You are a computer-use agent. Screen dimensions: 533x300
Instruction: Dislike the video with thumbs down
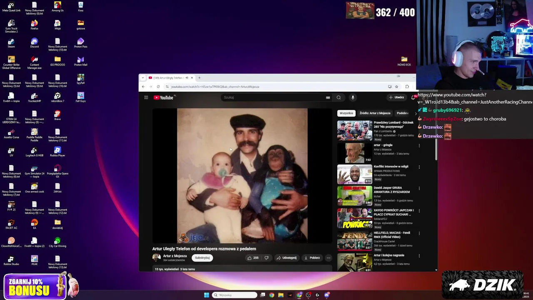[266, 258]
